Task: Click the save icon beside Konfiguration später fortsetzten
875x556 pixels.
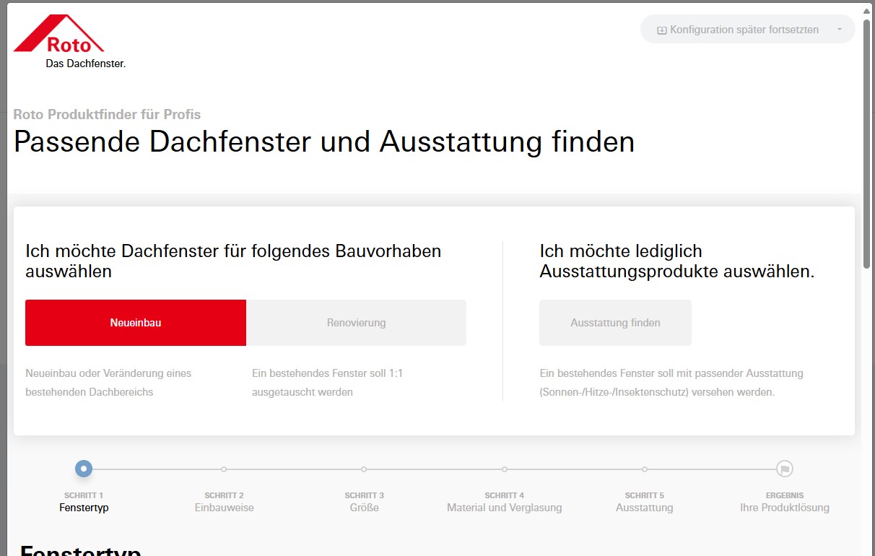Action: pos(661,30)
